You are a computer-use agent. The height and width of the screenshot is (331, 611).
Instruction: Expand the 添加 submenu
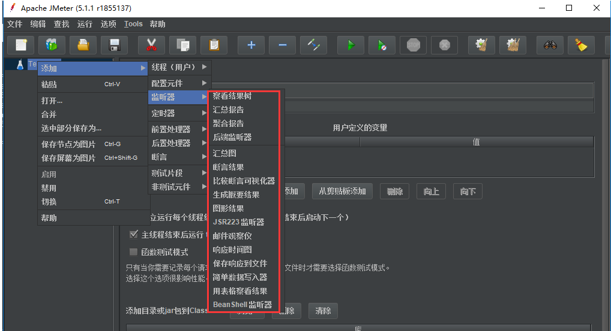(93, 68)
